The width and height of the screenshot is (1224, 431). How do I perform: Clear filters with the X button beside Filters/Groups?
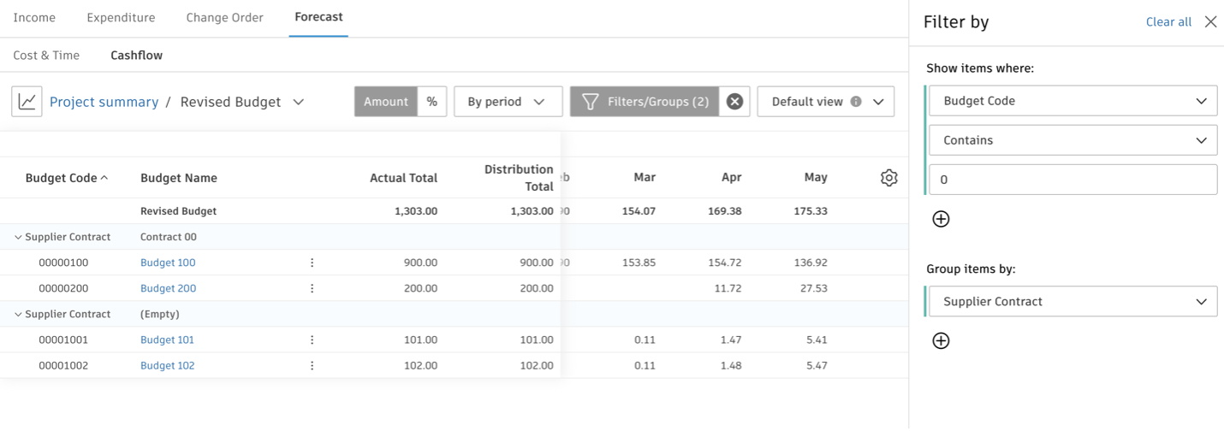(734, 102)
